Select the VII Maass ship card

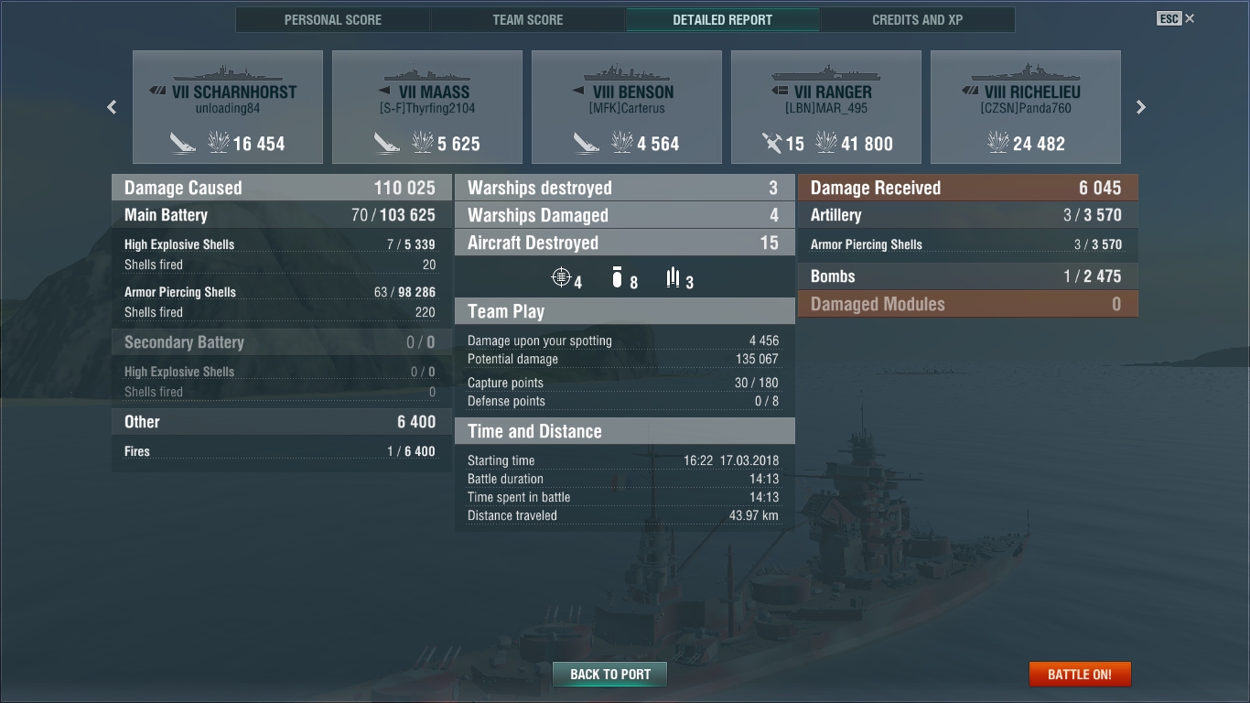pos(427,107)
